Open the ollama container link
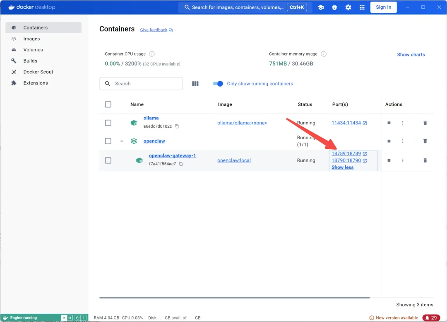 [x=151, y=118]
